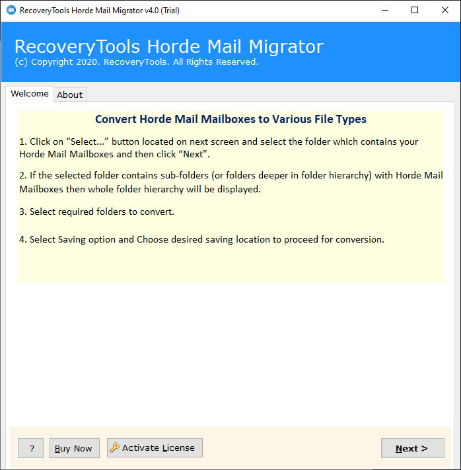Screen dimensions: 461x470
Task: Close the Horde Mail Migrator window
Action: pyautogui.click(x=445, y=10)
